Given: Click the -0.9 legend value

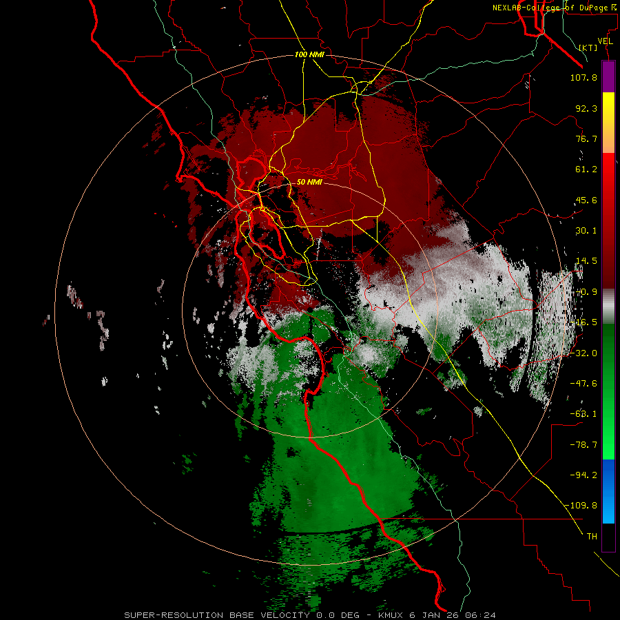Looking at the screenshot, I should point(587,292).
